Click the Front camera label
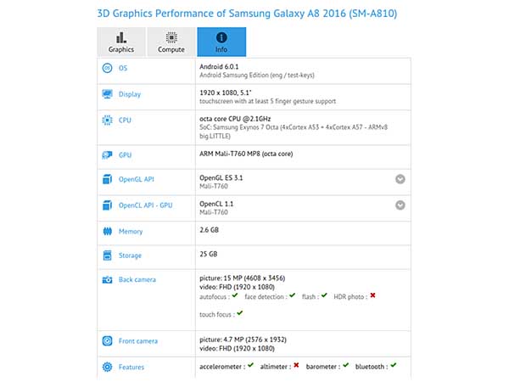Screen dimensions: 509x382 point(138,341)
